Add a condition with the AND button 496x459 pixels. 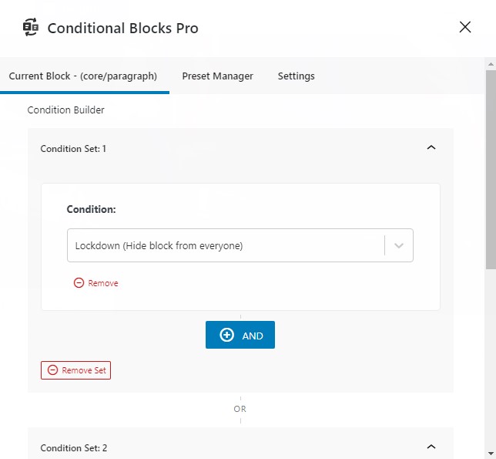point(240,336)
